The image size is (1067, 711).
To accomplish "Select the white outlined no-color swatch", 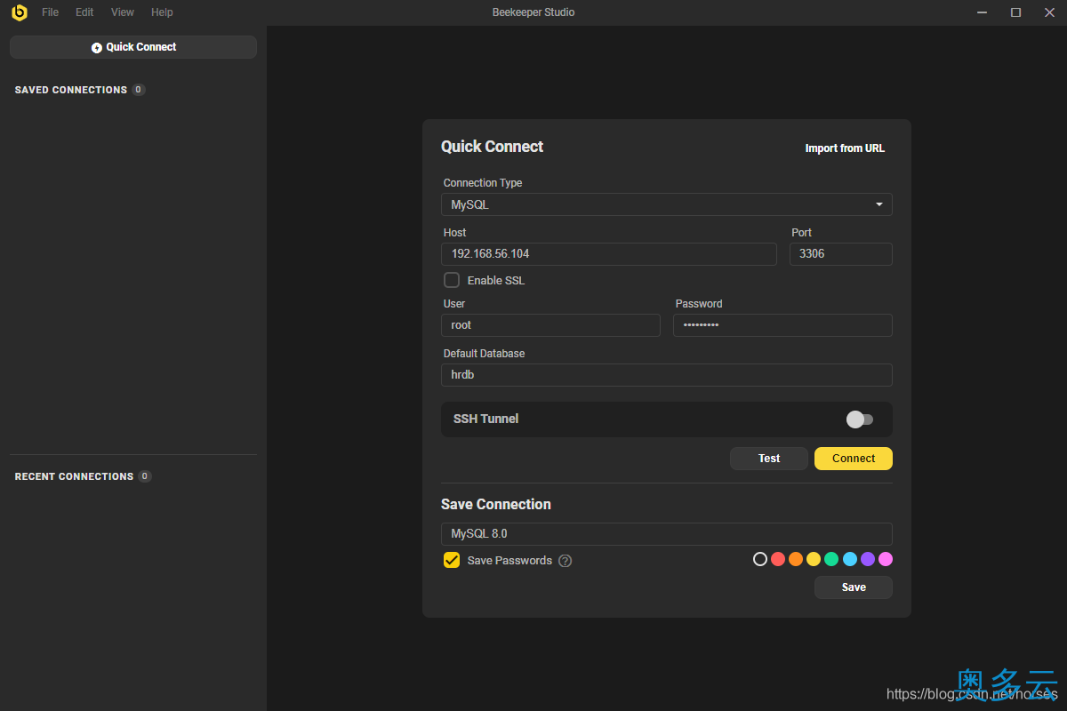I will [759, 559].
